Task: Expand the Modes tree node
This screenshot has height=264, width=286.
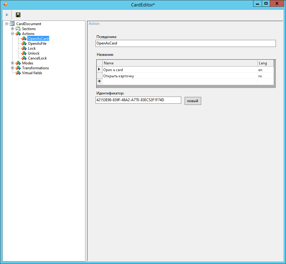Action: [13, 63]
